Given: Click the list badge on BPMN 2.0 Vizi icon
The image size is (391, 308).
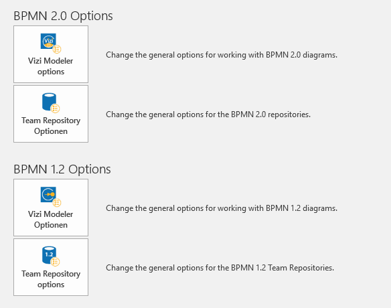Looking at the screenshot, I should (57, 50).
